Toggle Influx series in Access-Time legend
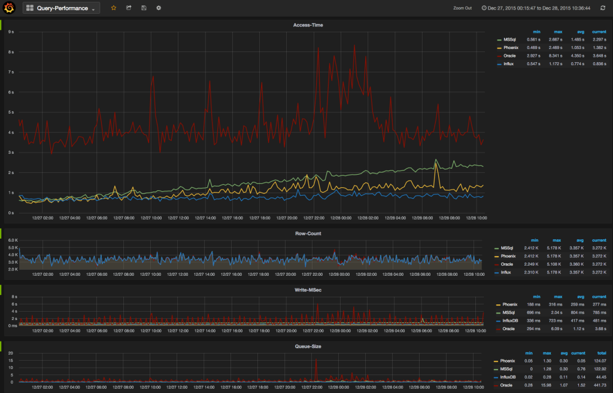This screenshot has width=613, height=393. tap(509, 63)
